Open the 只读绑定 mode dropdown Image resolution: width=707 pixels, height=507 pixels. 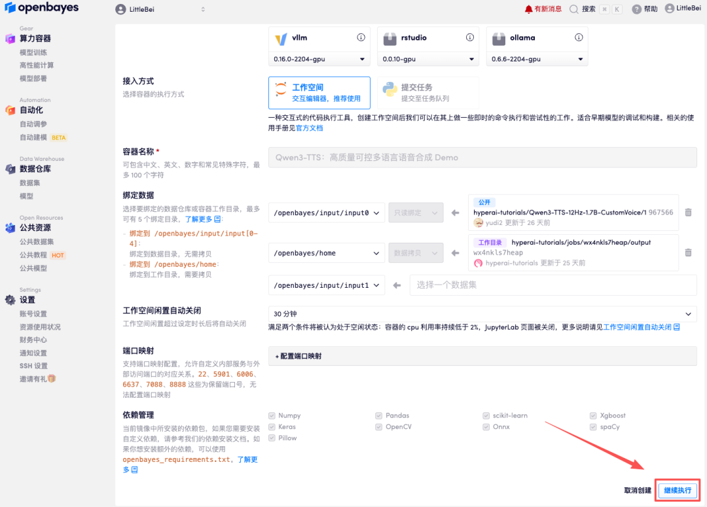coord(416,213)
